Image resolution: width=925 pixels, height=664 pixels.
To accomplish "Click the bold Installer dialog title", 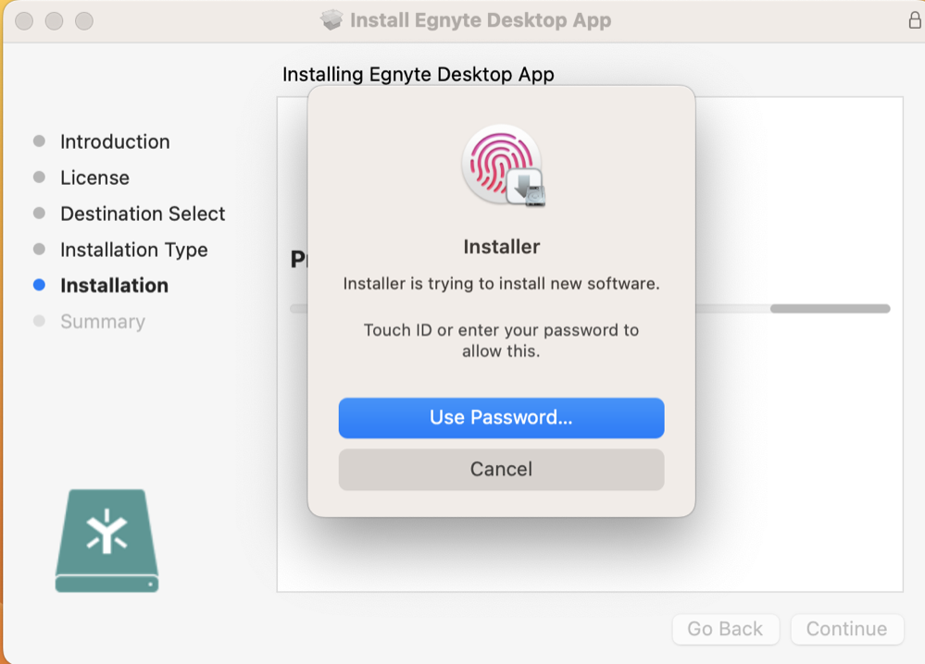I will 501,247.
